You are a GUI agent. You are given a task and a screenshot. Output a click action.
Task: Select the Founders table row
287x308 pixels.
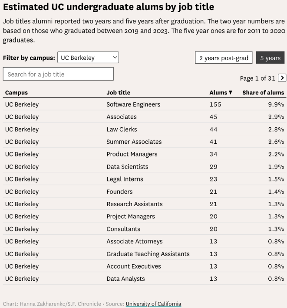tap(145, 191)
